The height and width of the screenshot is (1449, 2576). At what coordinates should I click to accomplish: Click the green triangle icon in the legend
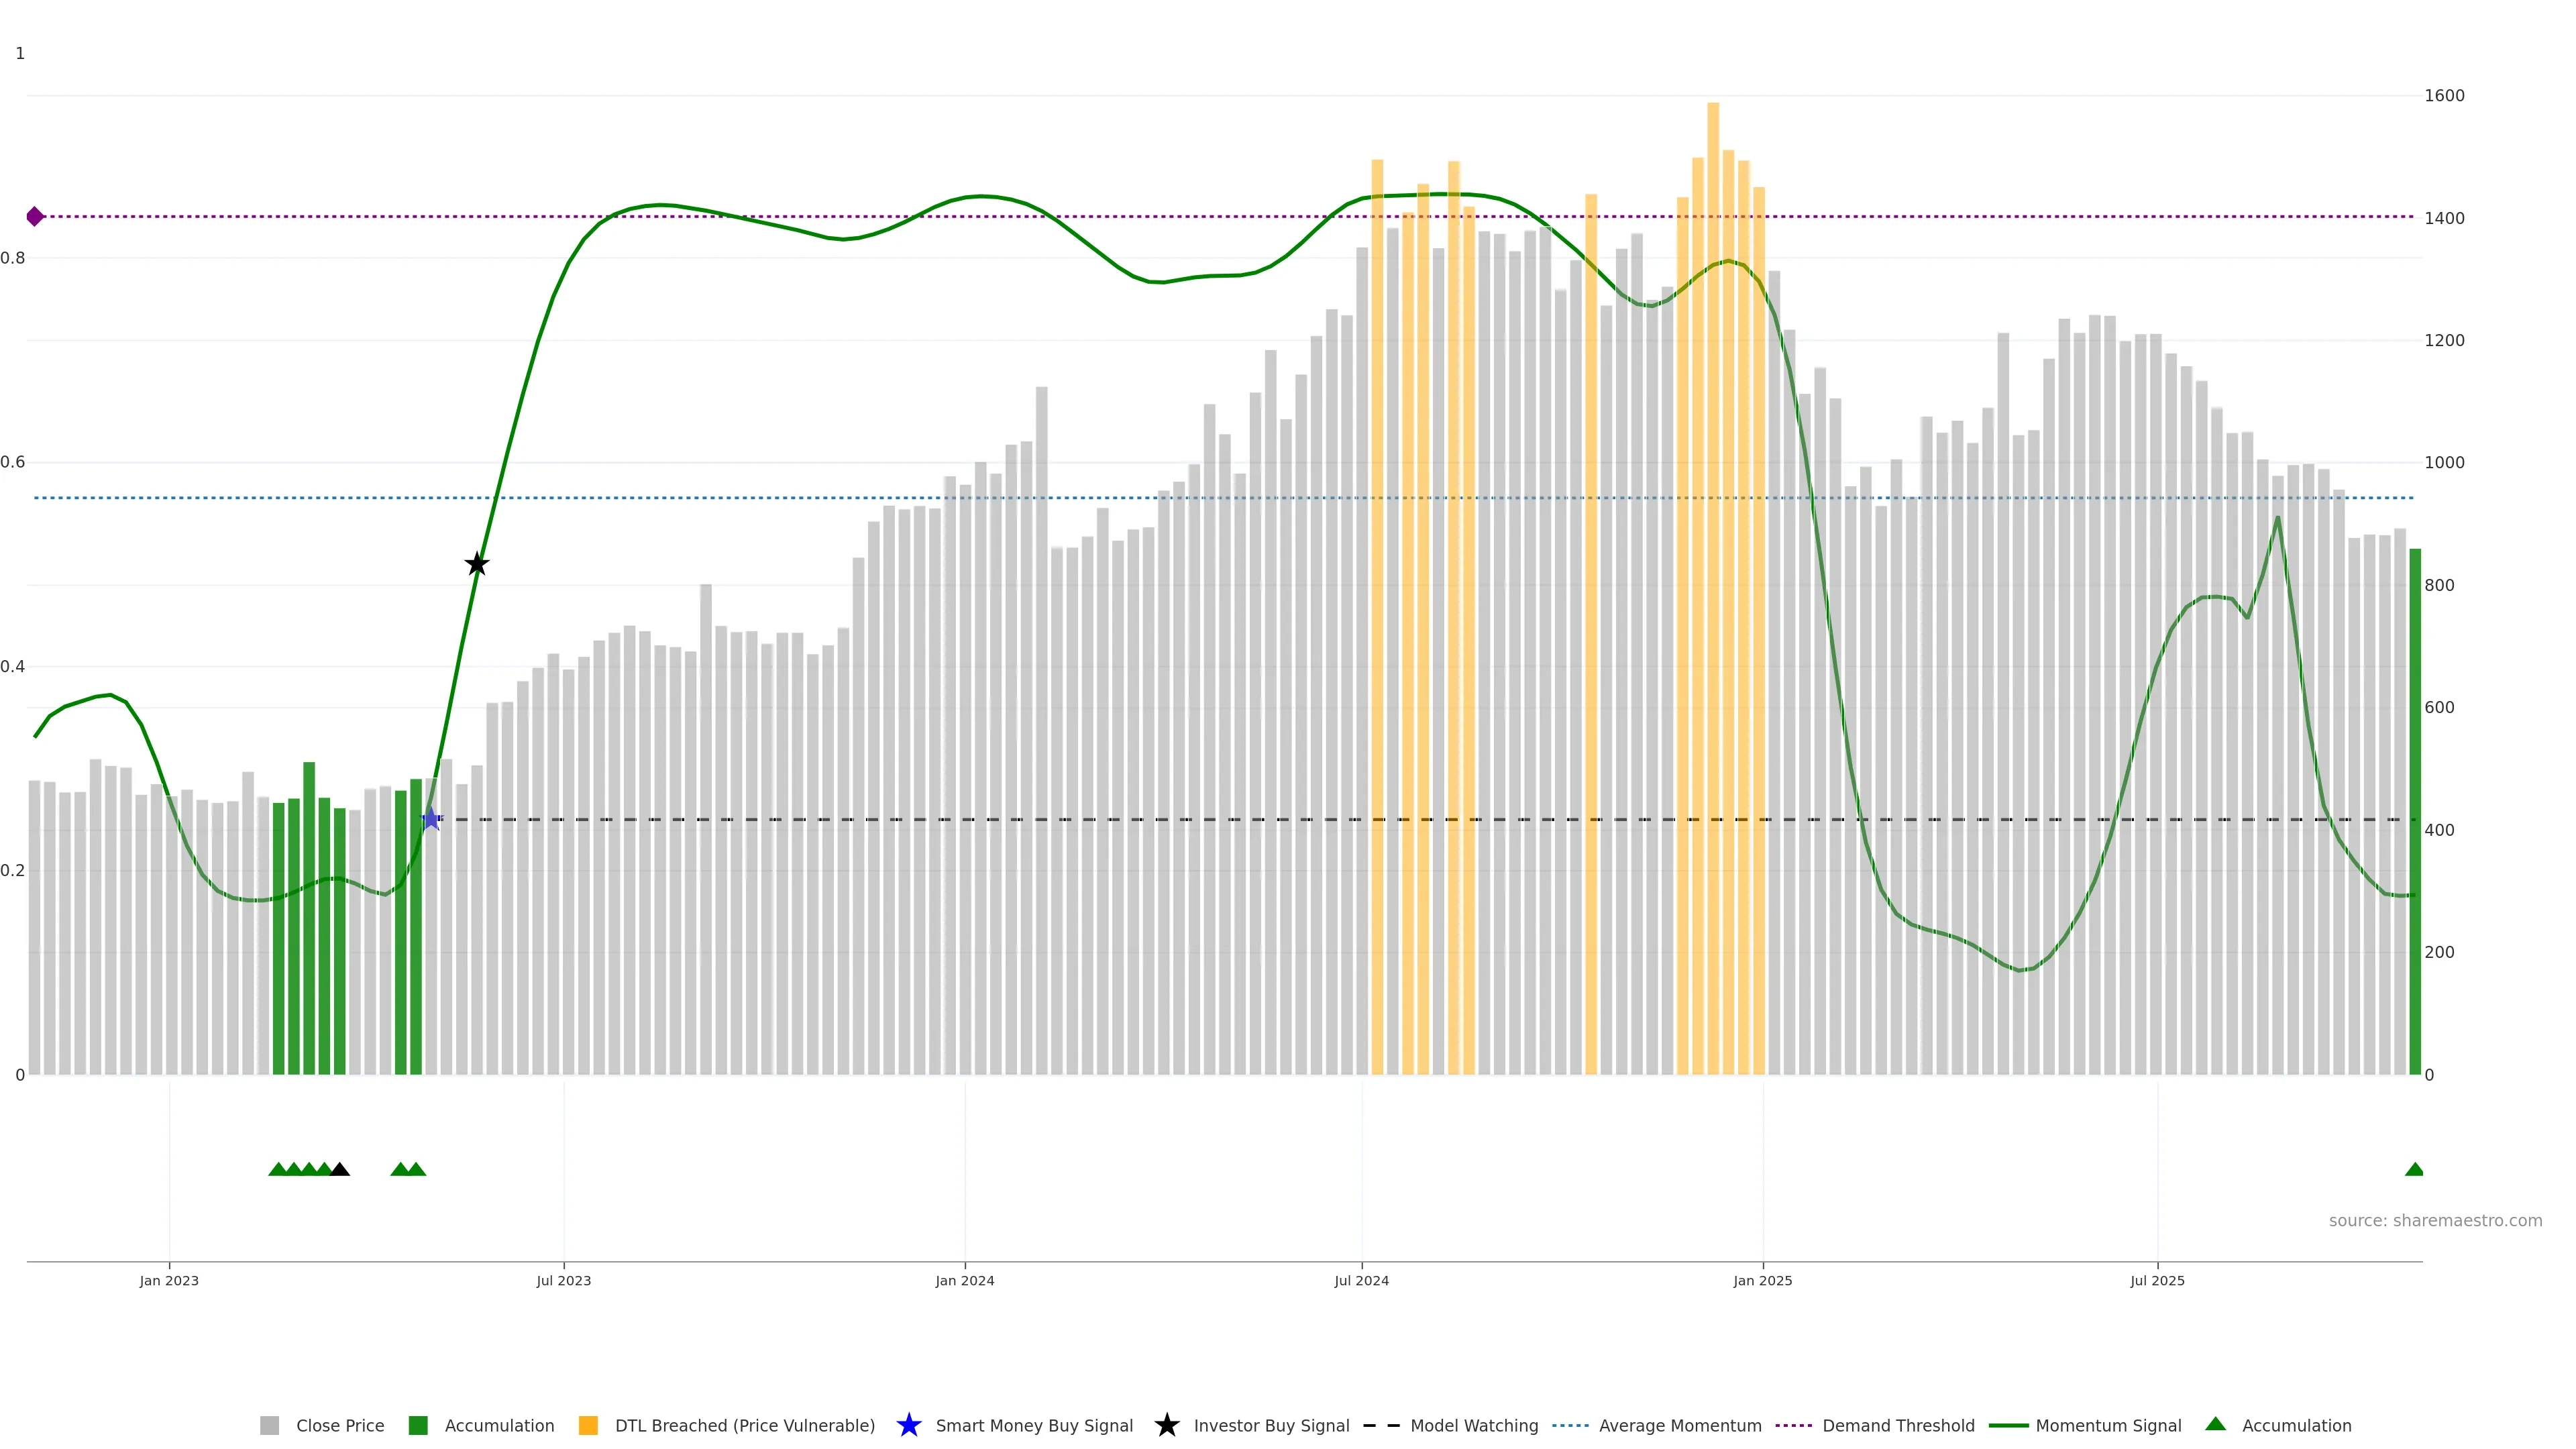[x=2215, y=1424]
